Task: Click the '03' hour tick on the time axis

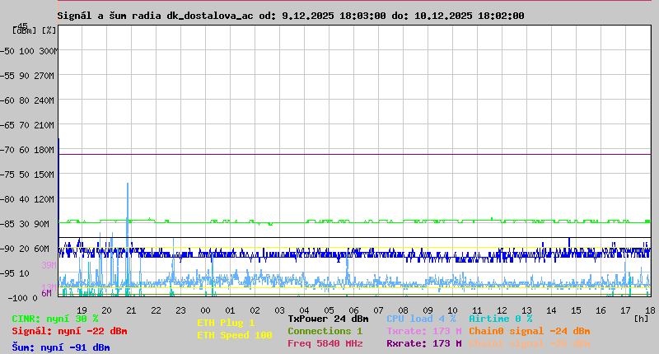Action: tap(279, 310)
